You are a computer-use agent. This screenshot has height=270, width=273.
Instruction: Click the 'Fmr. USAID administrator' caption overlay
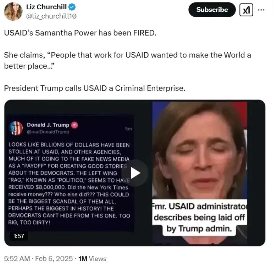click(x=200, y=217)
